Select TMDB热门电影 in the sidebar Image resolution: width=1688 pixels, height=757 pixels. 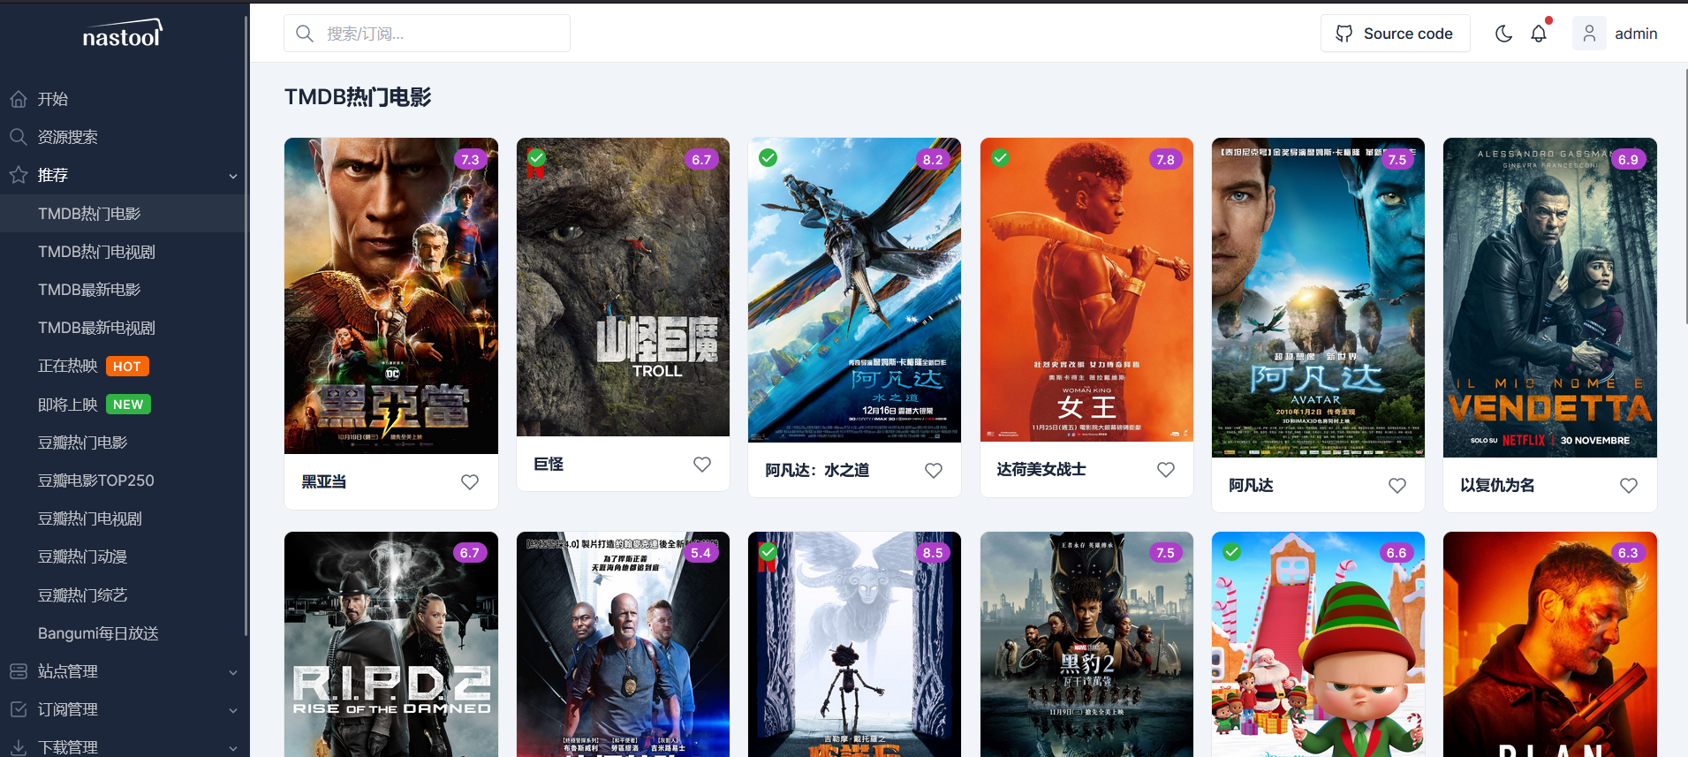tap(124, 214)
